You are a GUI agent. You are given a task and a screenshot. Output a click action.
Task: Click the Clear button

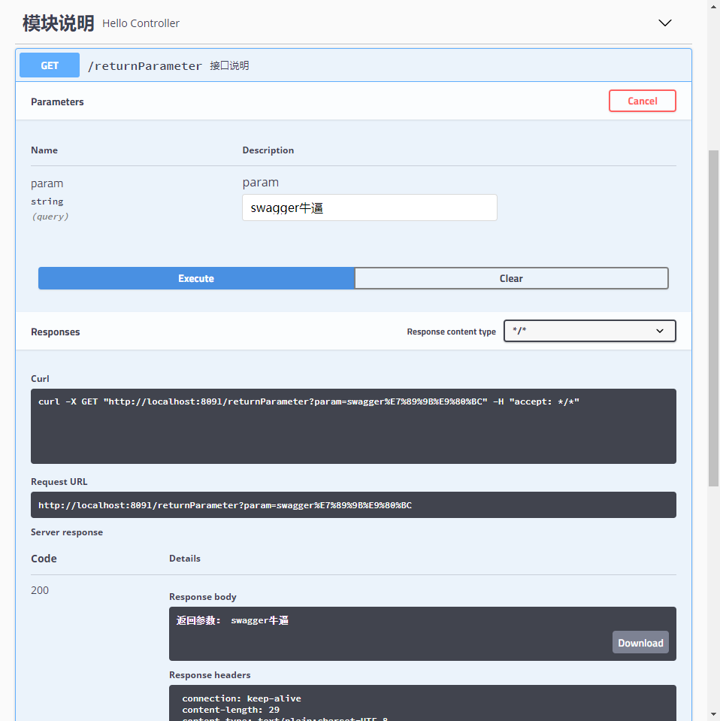point(511,278)
